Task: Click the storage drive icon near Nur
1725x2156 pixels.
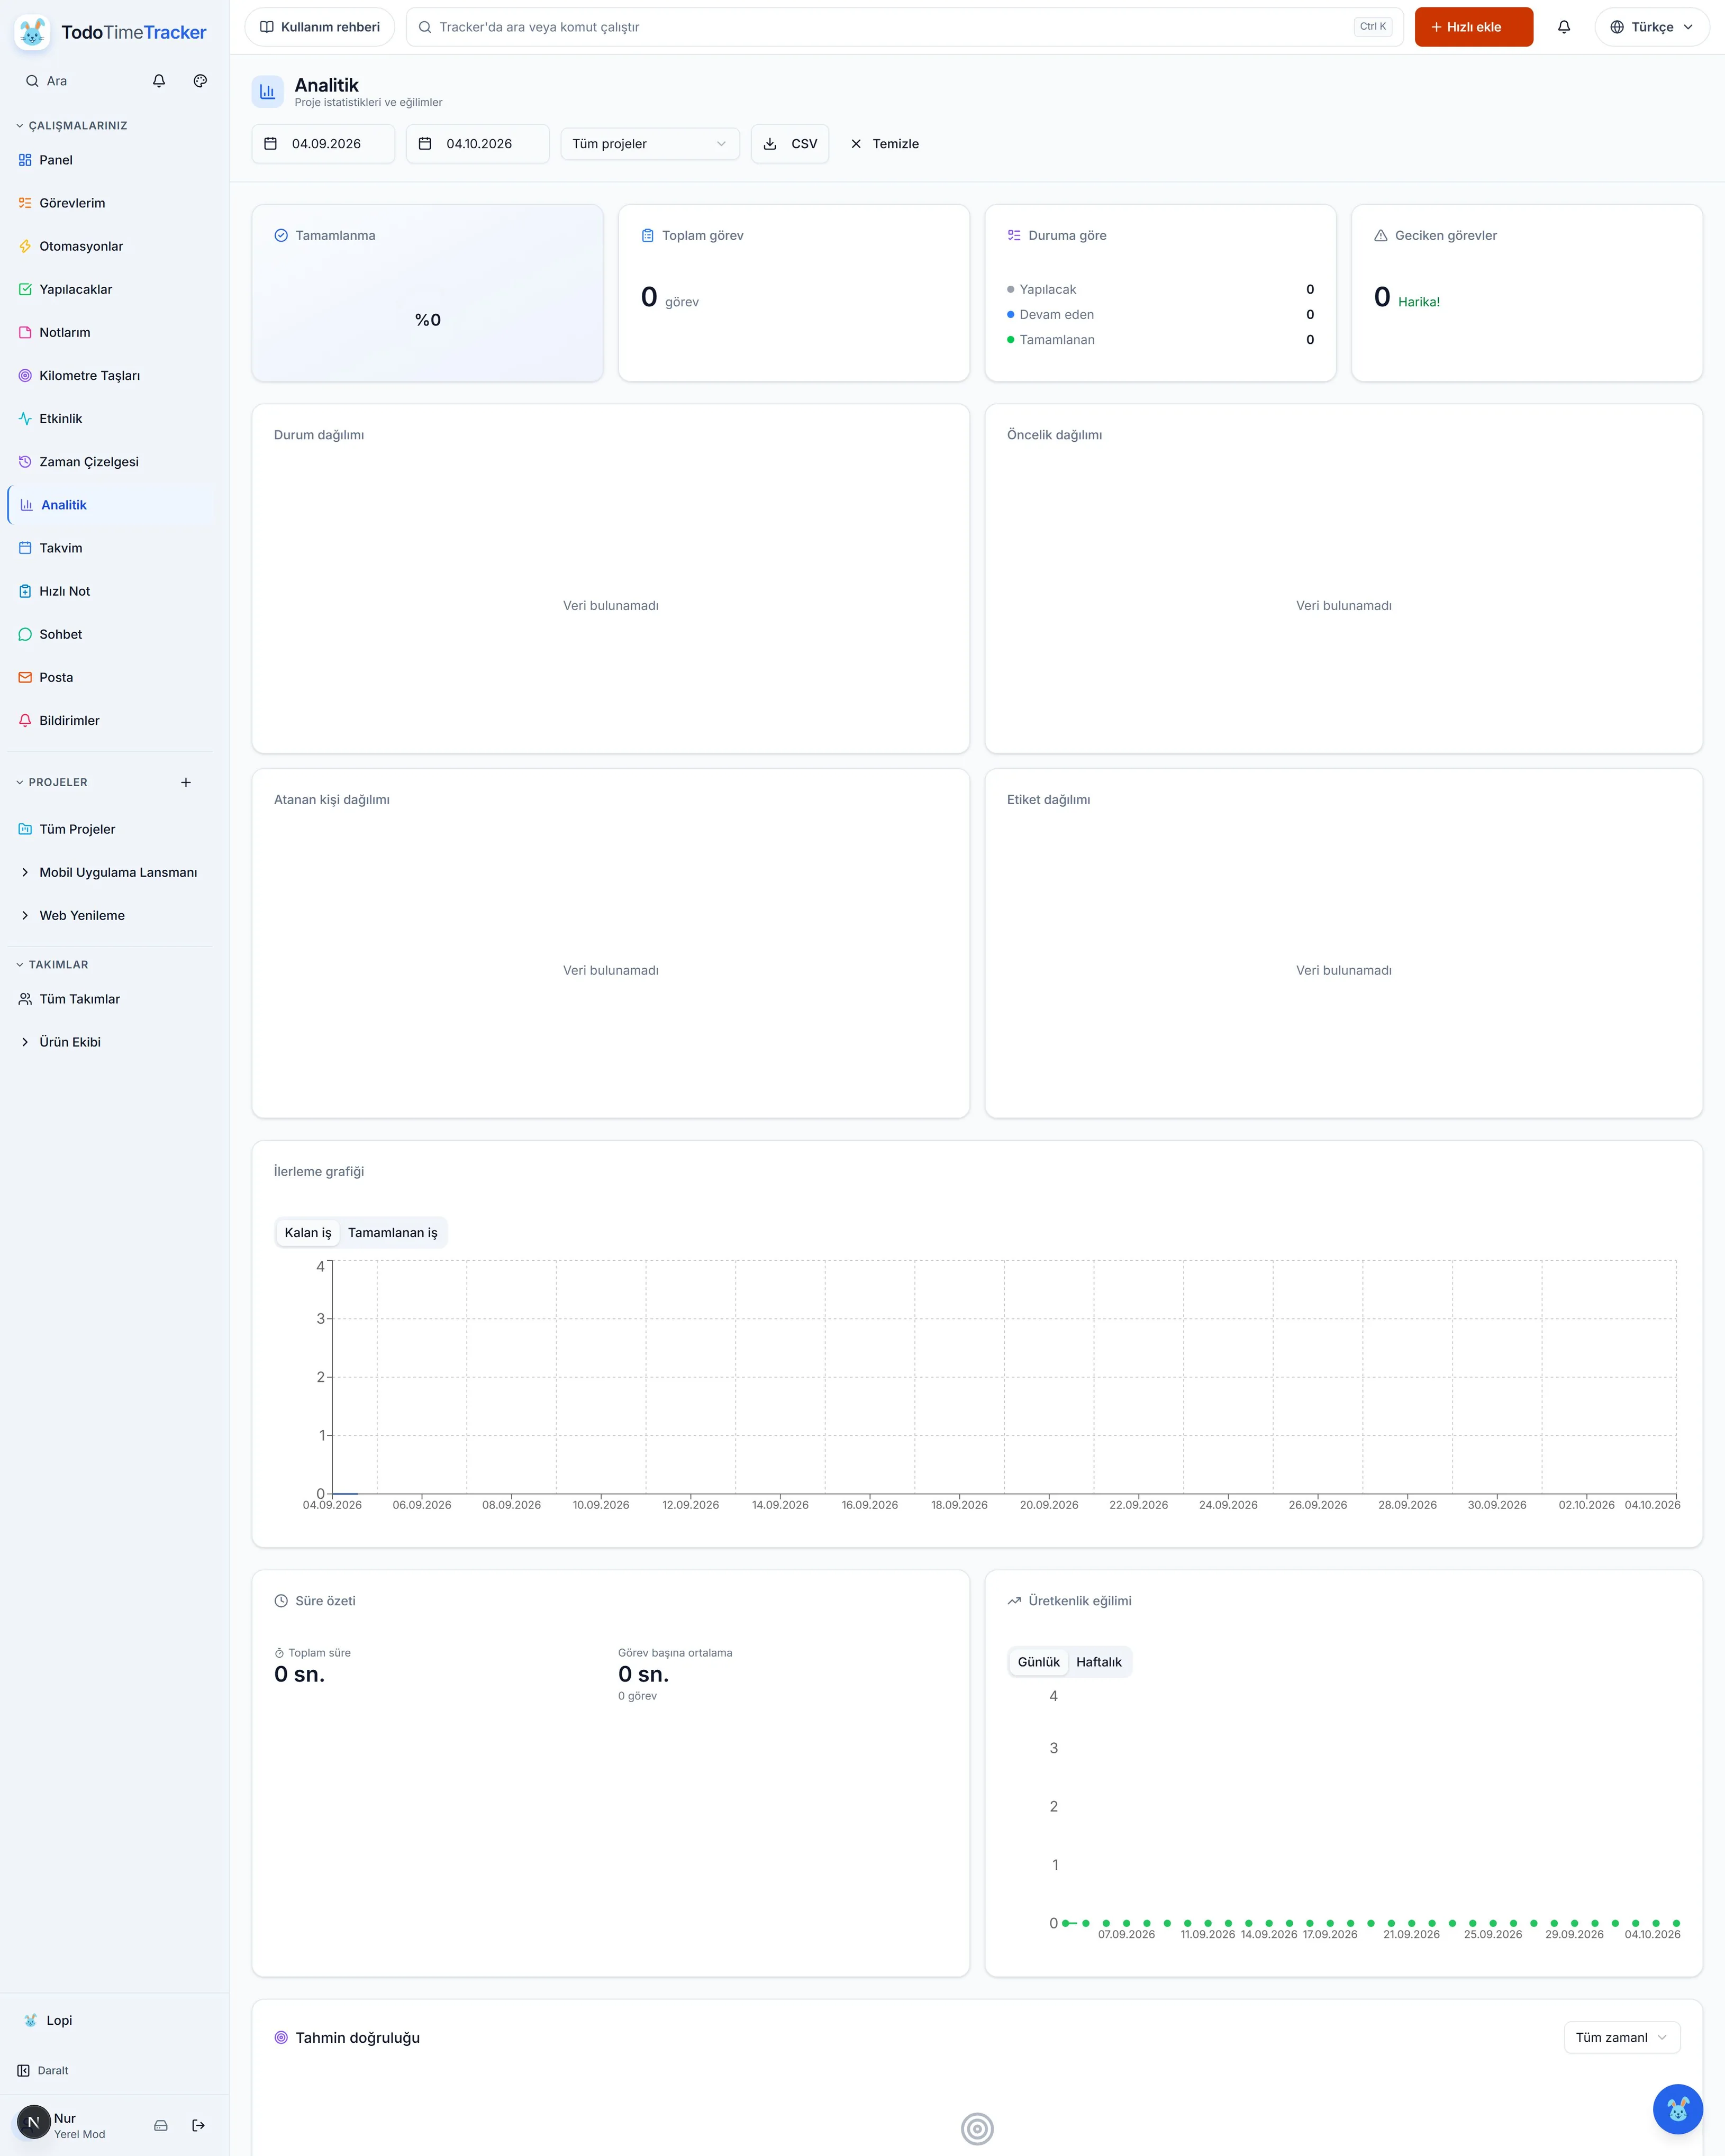Action: click(x=161, y=2125)
